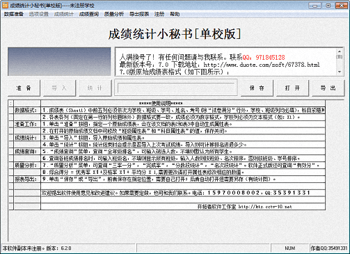Click the 开拓者软件工作室 website cell
Viewport: 350px width, 254px height.
coord(183,207)
